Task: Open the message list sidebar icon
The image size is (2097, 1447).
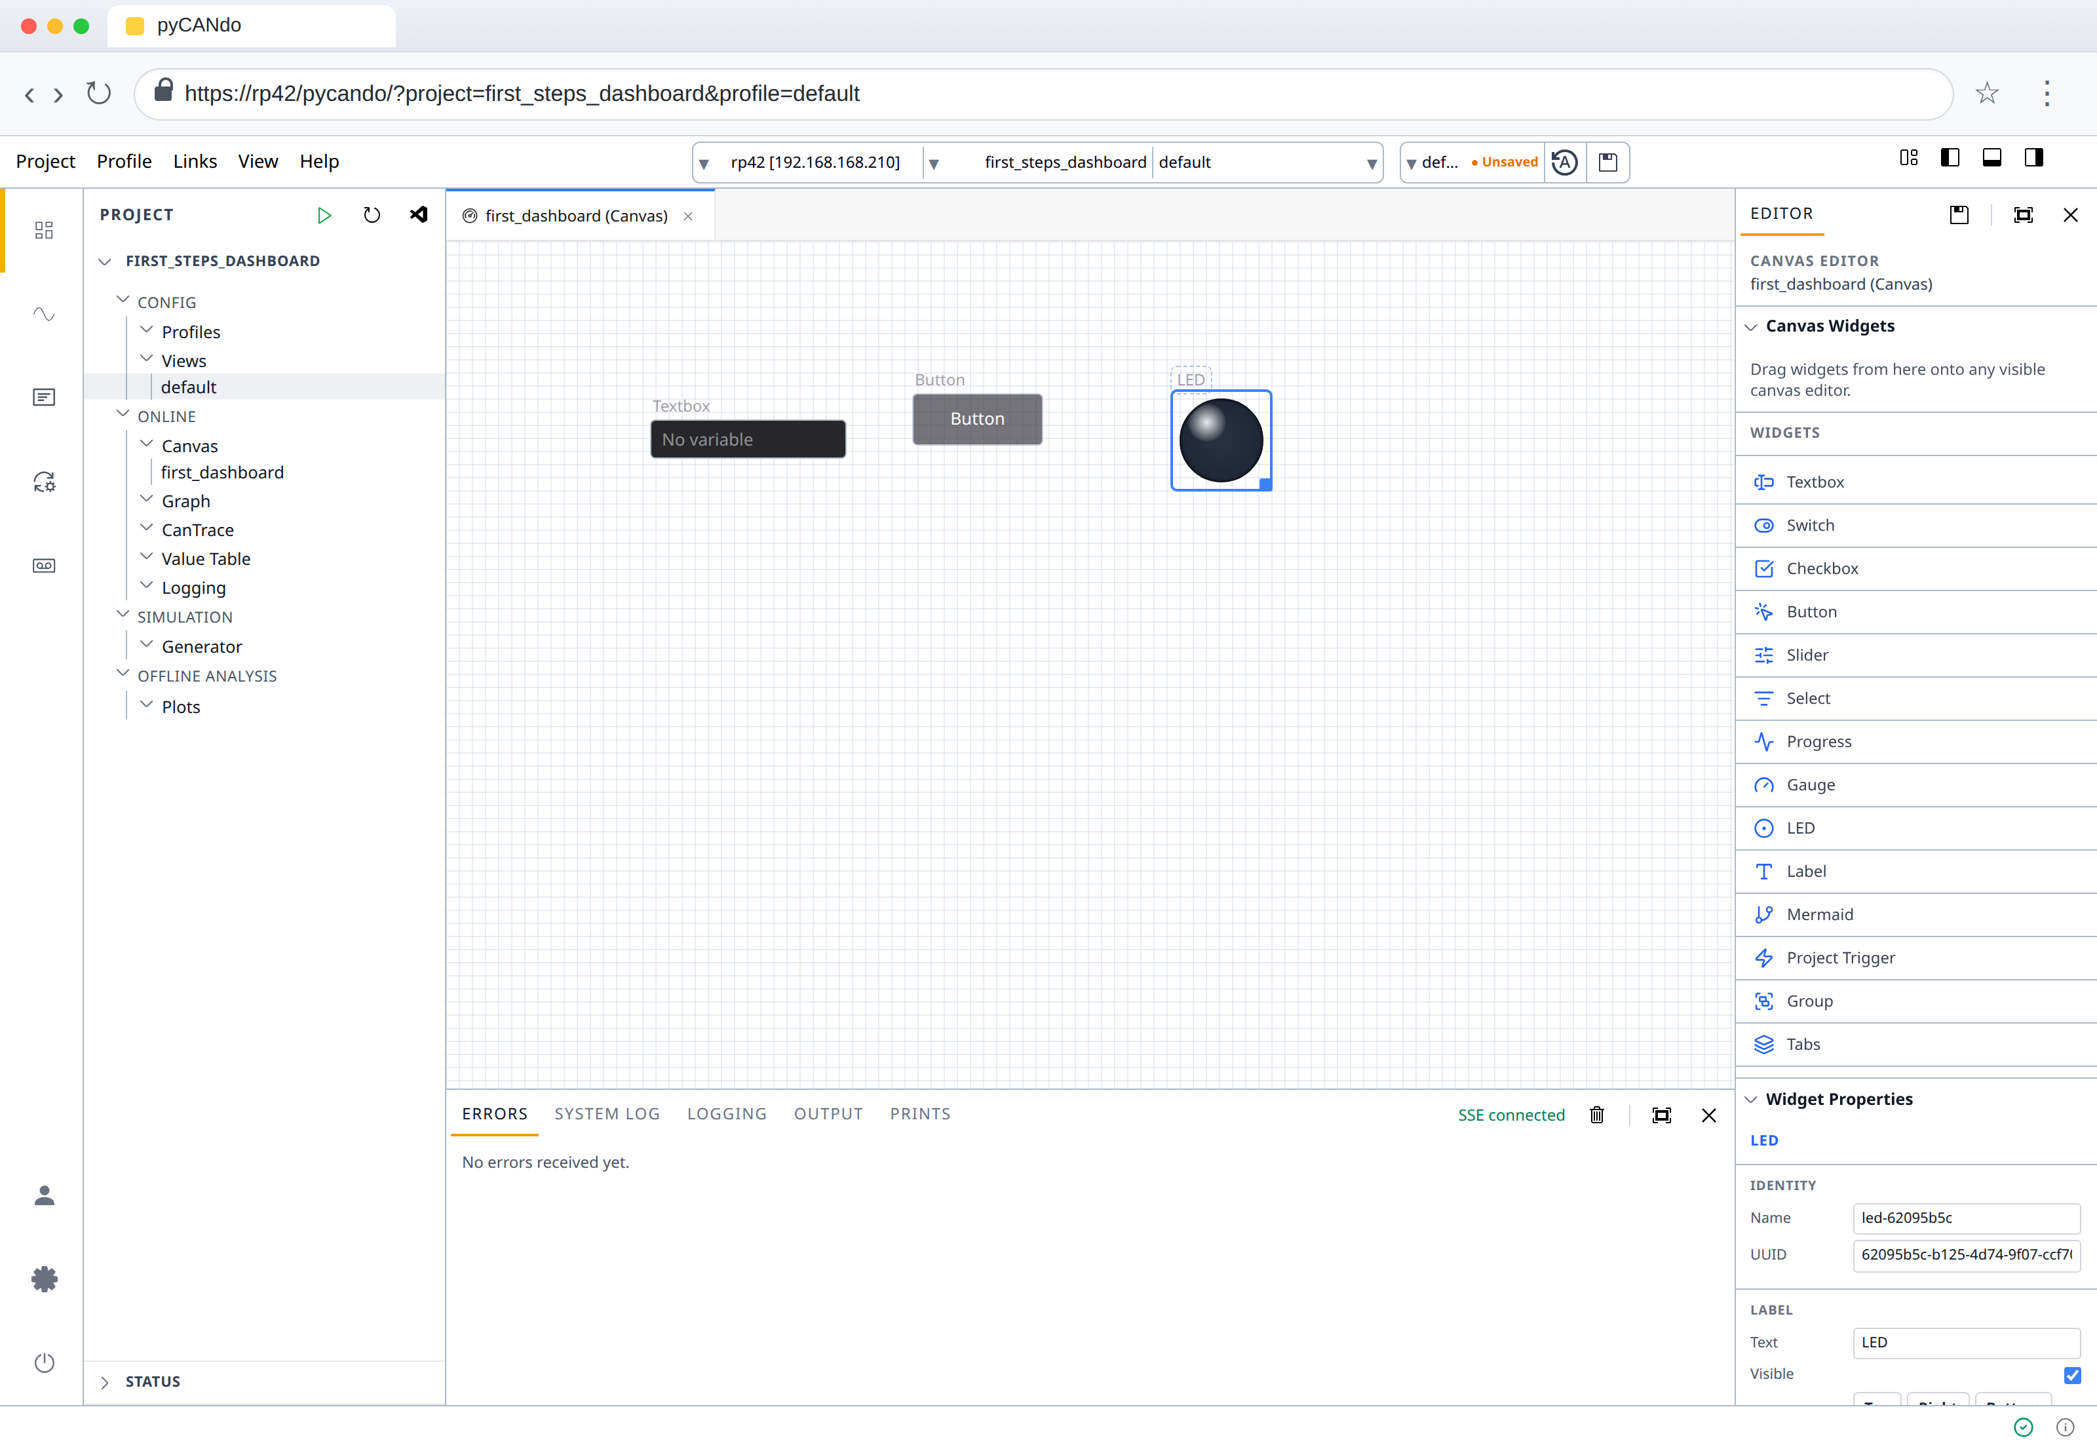Action: 43,397
